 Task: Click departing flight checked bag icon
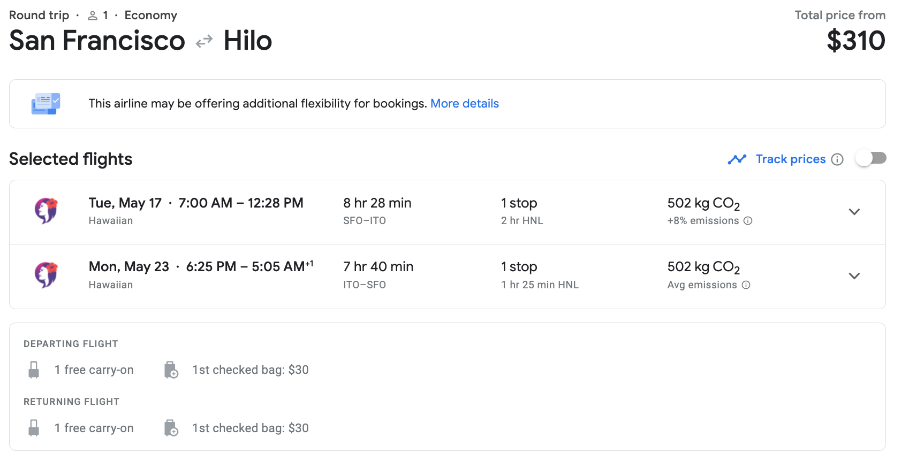(x=171, y=370)
